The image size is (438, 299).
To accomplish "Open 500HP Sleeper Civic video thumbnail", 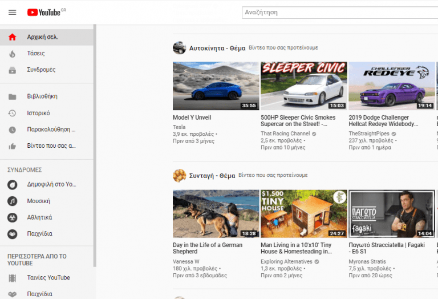I will (x=303, y=86).
